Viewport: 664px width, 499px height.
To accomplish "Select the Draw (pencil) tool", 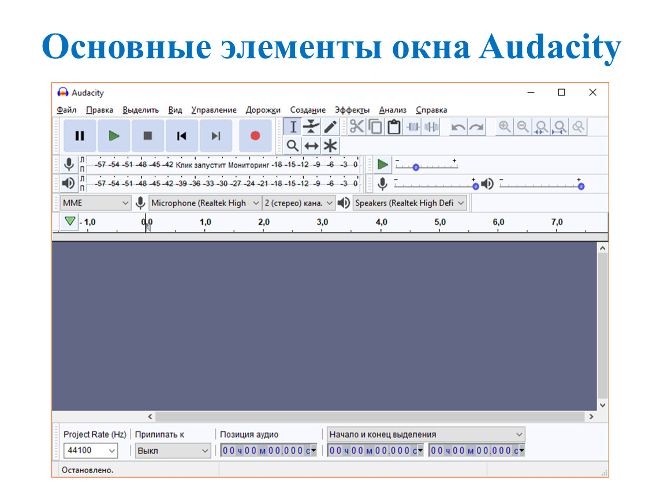I will (x=330, y=126).
